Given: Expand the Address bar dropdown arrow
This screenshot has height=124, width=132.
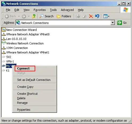Looking at the screenshot, I should [x=113, y=23].
